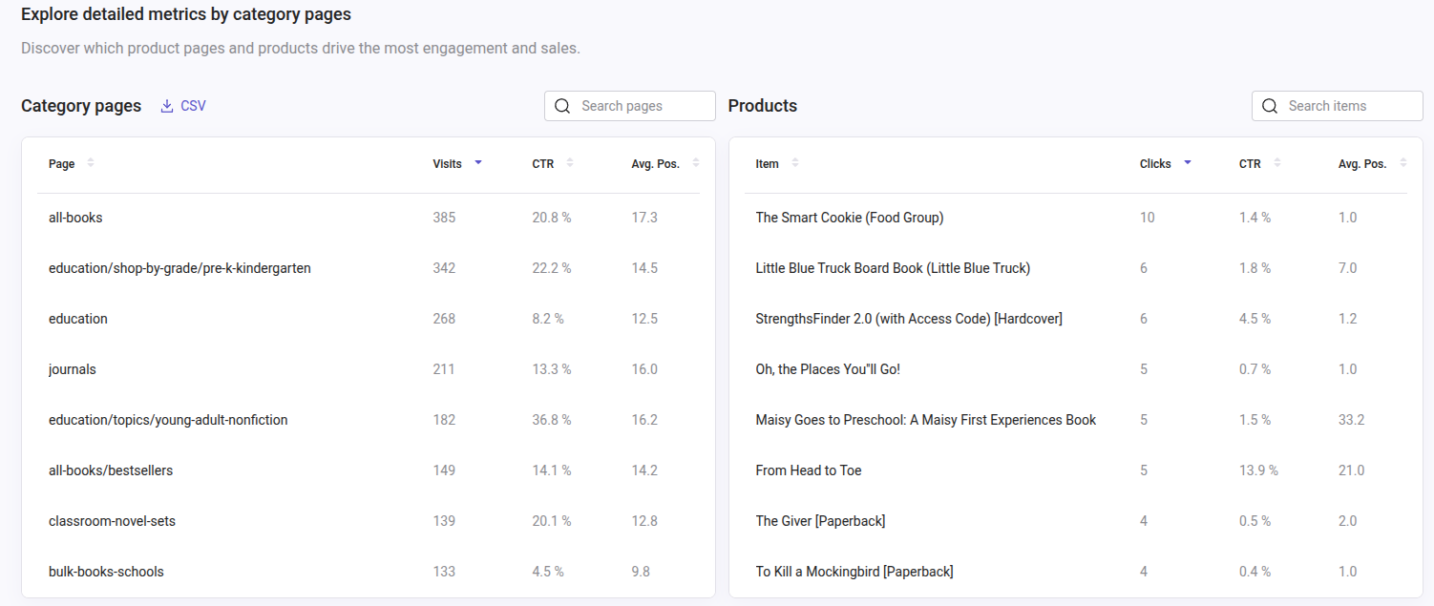This screenshot has width=1434, height=606.
Task: Click sort arrows beside category Avg. Pos.
Action: (x=696, y=163)
